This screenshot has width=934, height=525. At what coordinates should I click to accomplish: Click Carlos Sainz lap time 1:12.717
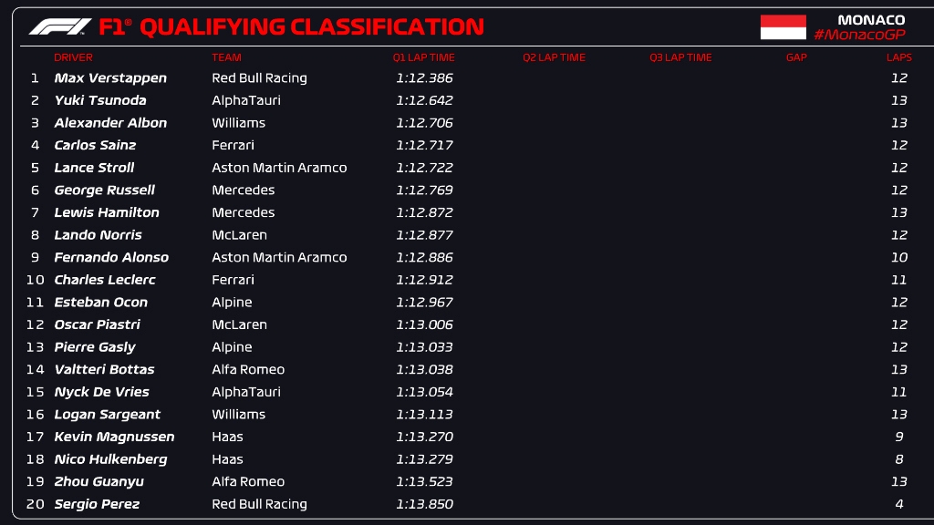coord(424,145)
